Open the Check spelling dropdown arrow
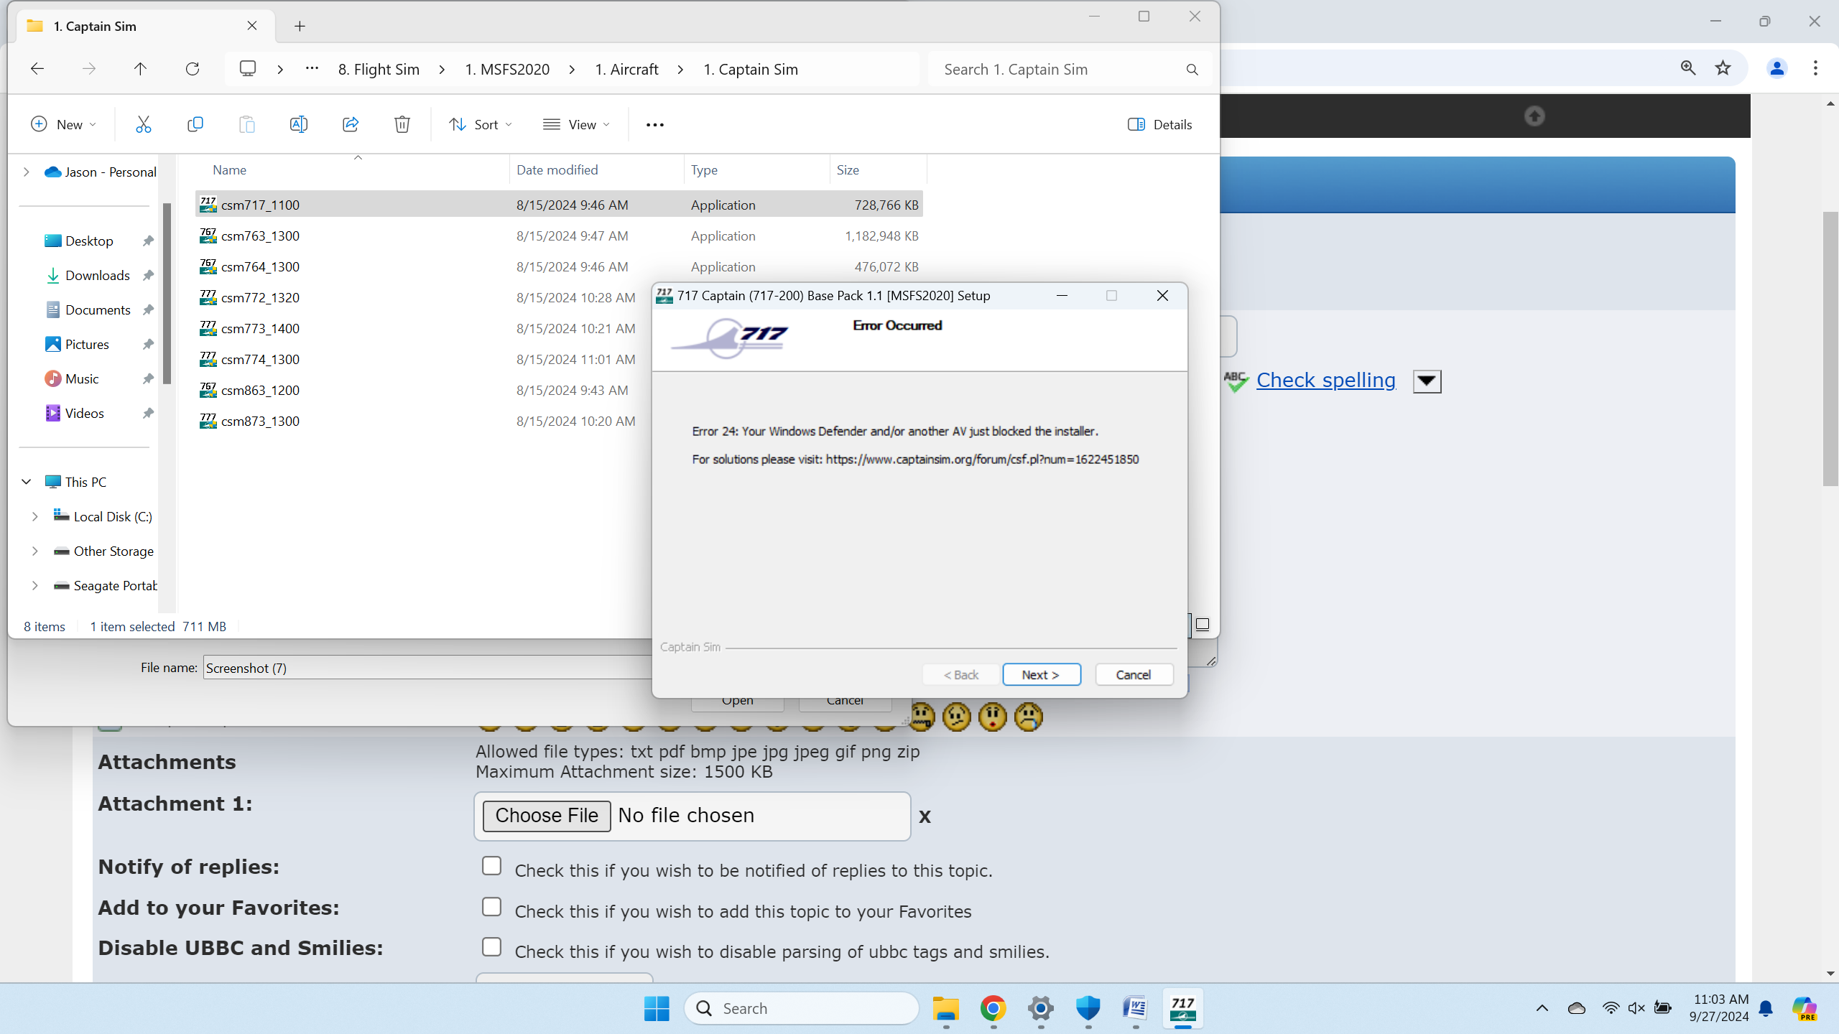Image resolution: width=1839 pixels, height=1034 pixels. coord(1427,381)
